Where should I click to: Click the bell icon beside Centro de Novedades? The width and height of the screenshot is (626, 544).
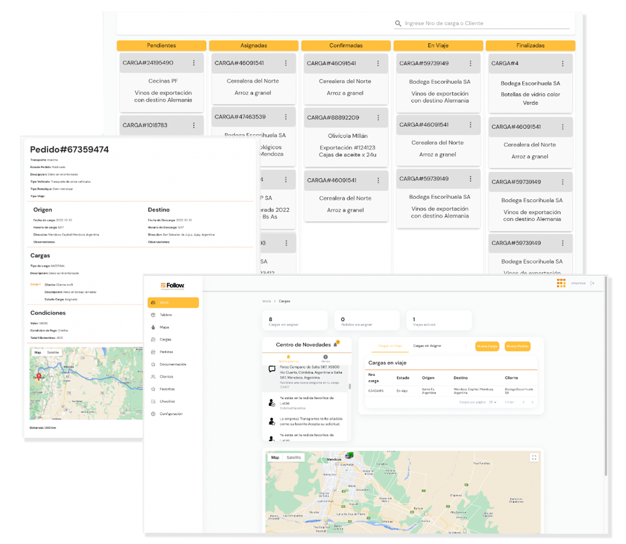(335, 345)
